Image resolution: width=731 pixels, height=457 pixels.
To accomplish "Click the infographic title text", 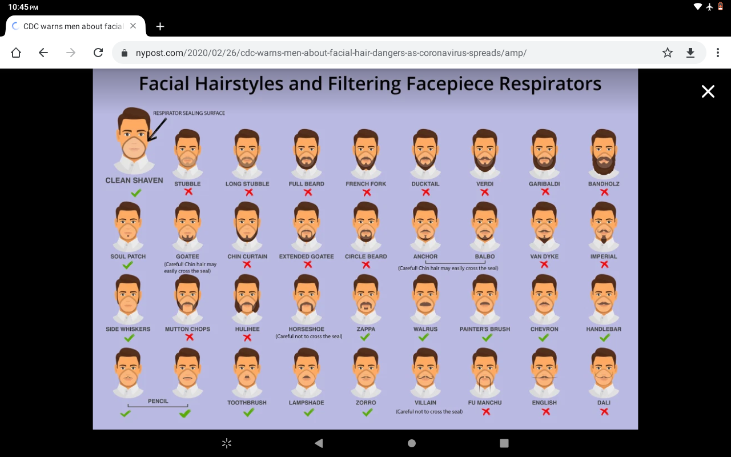I will pyautogui.click(x=370, y=84).
